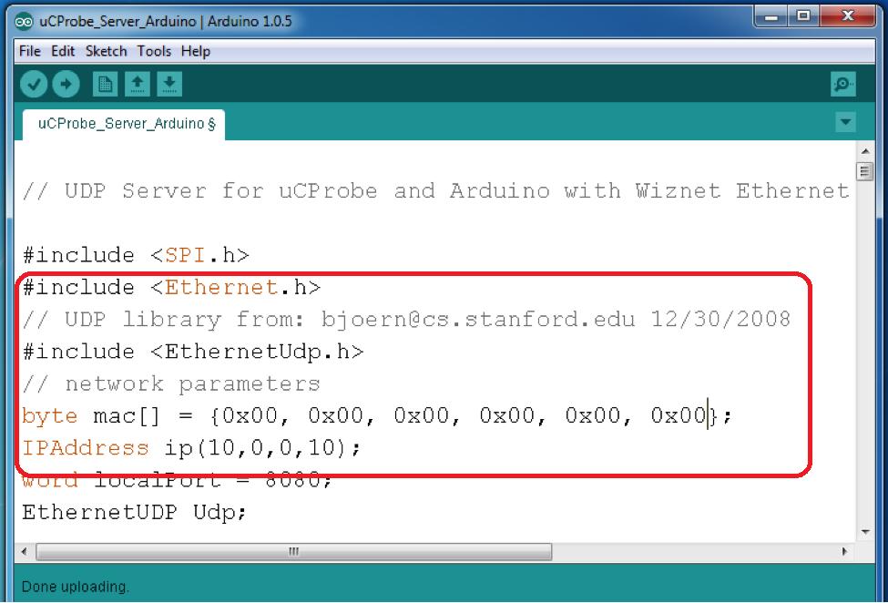
Task: Open the Edit menu
Action: point(63,51)
